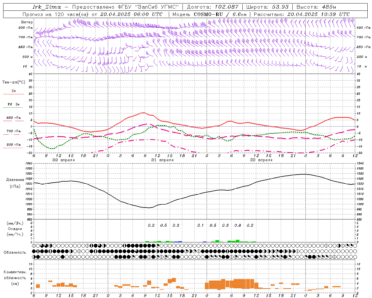Click the station name "Irk_Zima" in header
The width and height of the screenshot is (372, 298).
point(47,7)
